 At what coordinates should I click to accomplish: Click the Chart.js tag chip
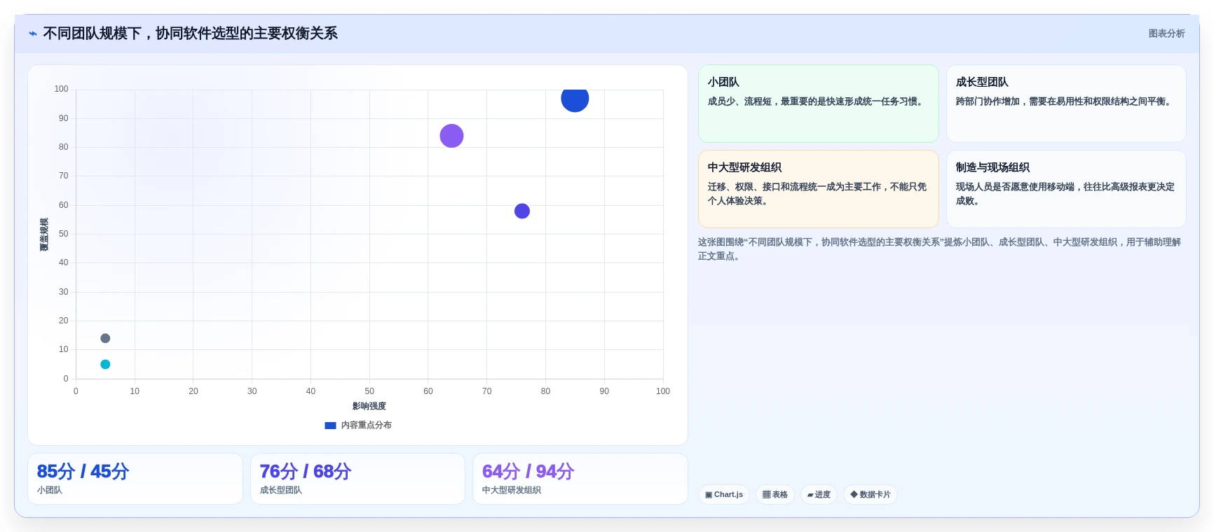724,495
